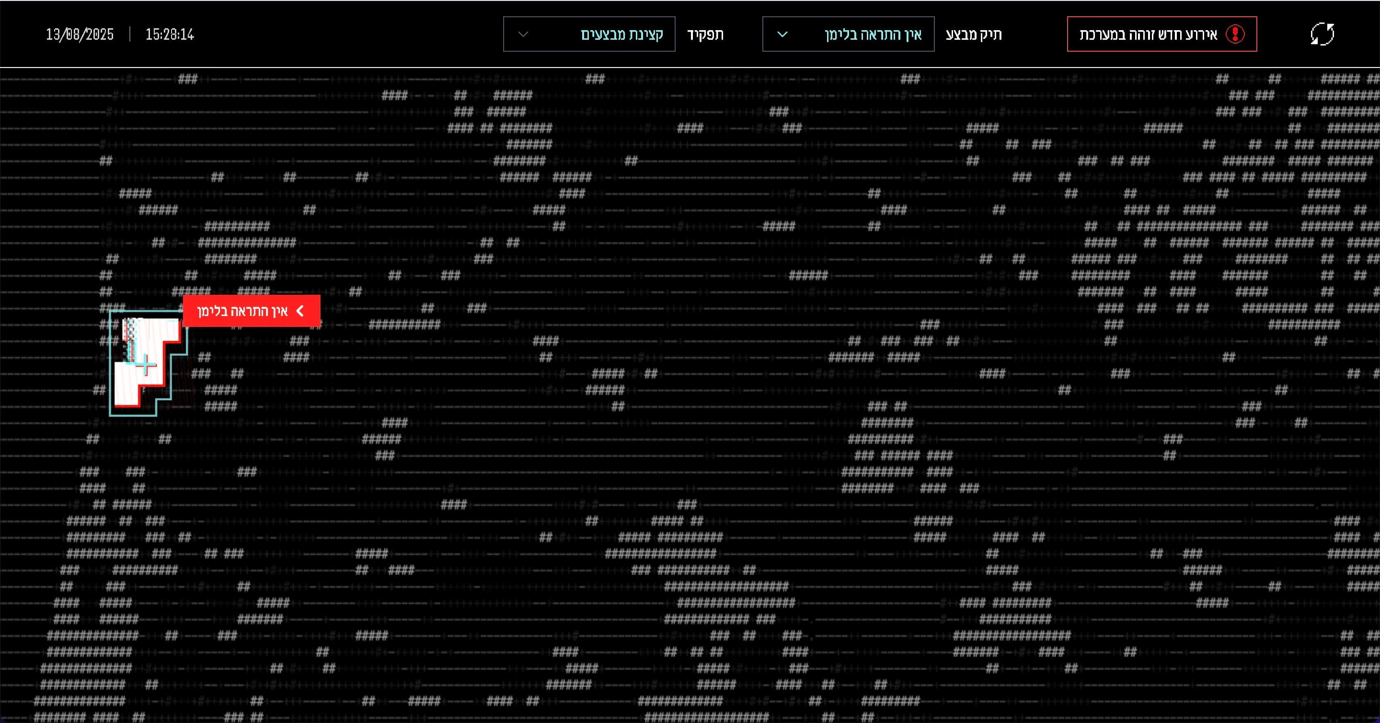Expand the תפקיד dropdown arrow

523,34
